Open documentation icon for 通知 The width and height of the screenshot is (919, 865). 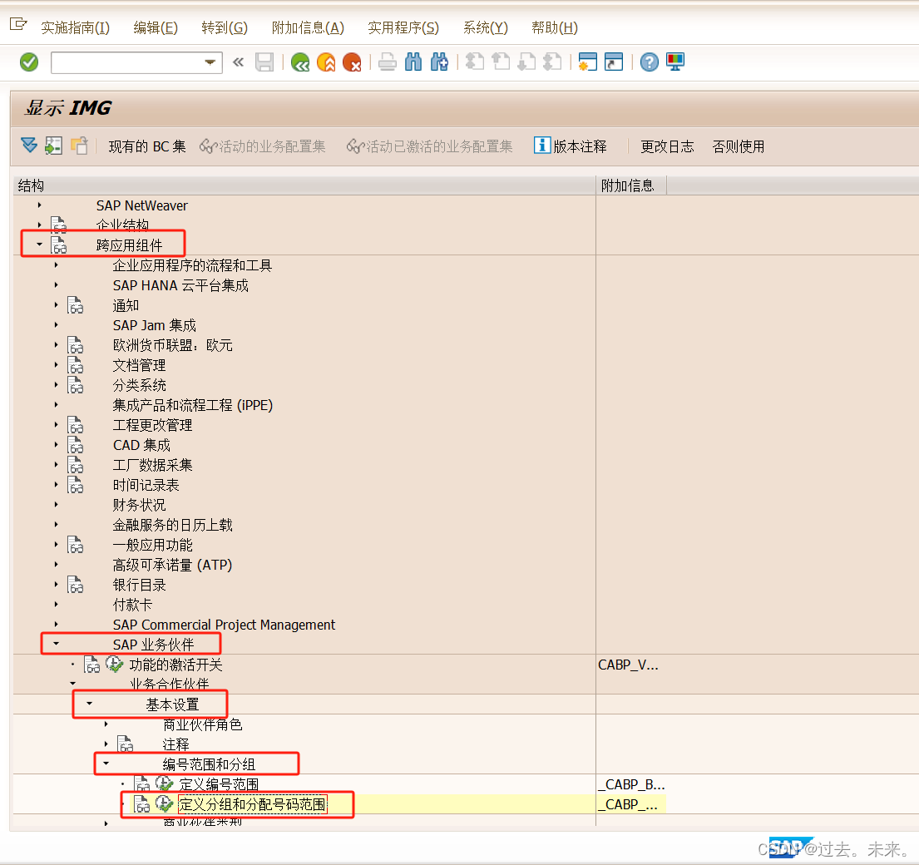pos(75,305)
